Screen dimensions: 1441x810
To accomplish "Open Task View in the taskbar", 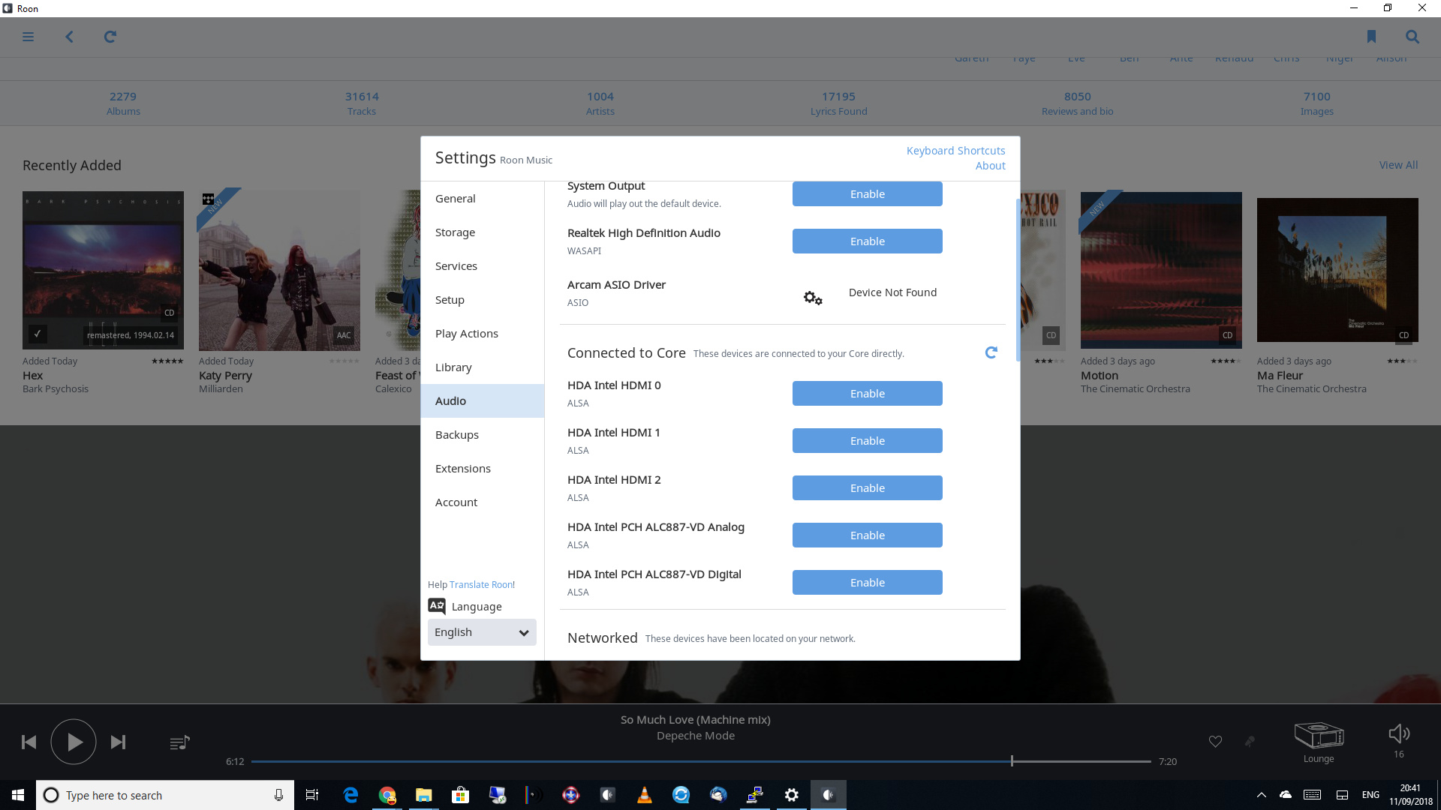I will (x=312, y=795).
